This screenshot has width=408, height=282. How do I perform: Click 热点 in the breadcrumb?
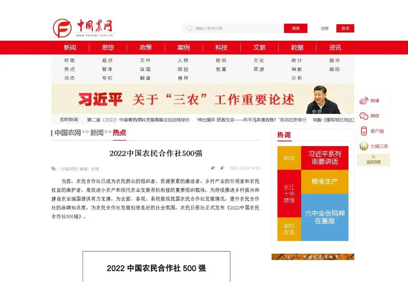click(x=119, y=133)
